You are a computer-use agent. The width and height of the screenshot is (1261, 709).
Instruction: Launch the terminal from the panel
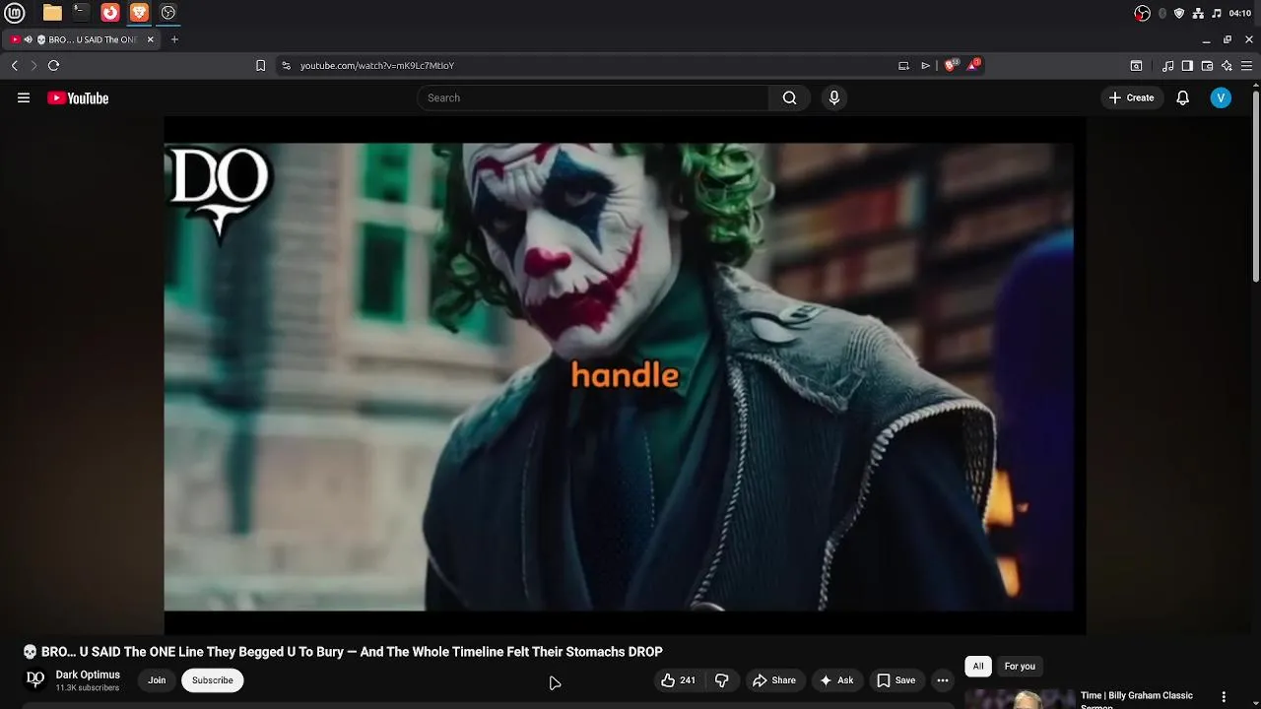pos(81,13)
